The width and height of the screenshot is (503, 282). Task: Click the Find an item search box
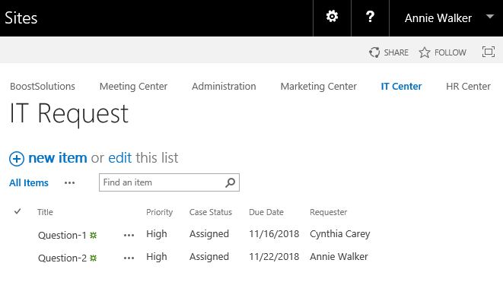(169, 182)
